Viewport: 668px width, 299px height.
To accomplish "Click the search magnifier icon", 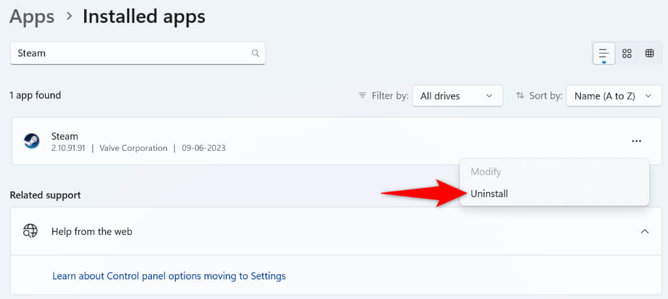I will point(255,54).
